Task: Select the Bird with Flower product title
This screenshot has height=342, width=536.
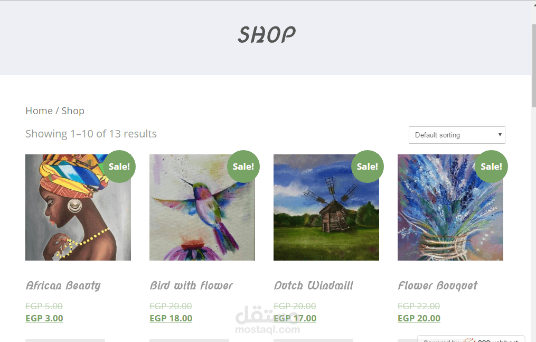Action: [191, 285]
